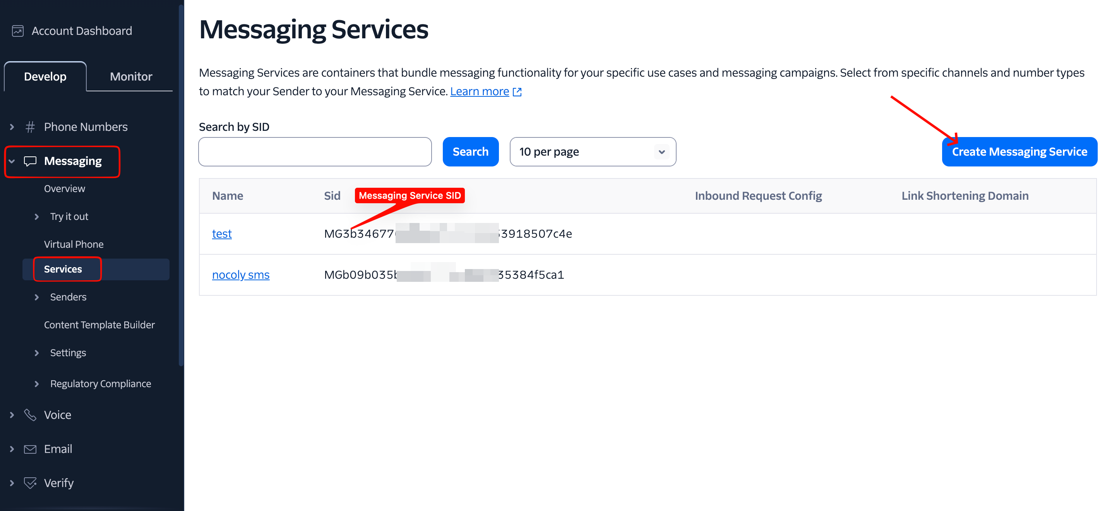Open the nocoly sms service link
Screen dimensions: 1107x511
click(241, 274)
